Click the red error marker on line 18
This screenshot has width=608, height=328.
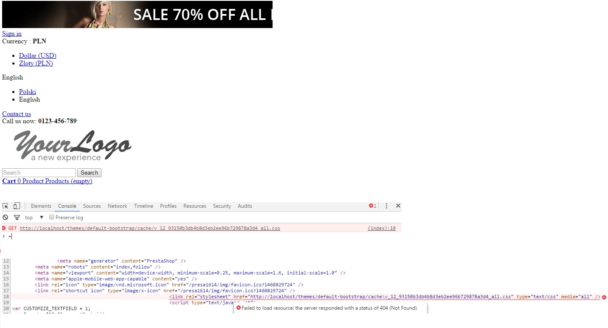click(x=604, y=297)
